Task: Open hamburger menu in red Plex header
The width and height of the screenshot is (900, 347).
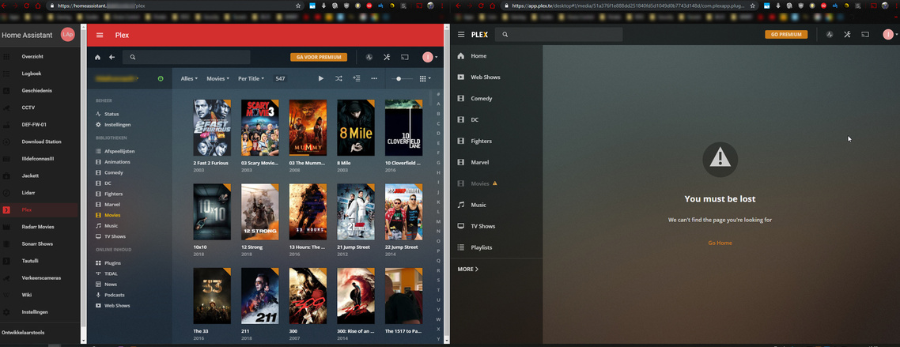Action: (x=100, y=35)
